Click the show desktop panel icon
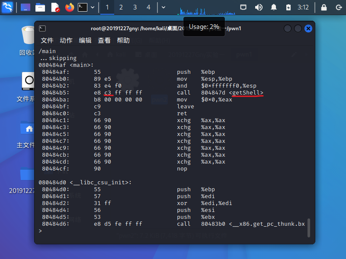The width and height of the screenshot is (346, 259). 26,7
